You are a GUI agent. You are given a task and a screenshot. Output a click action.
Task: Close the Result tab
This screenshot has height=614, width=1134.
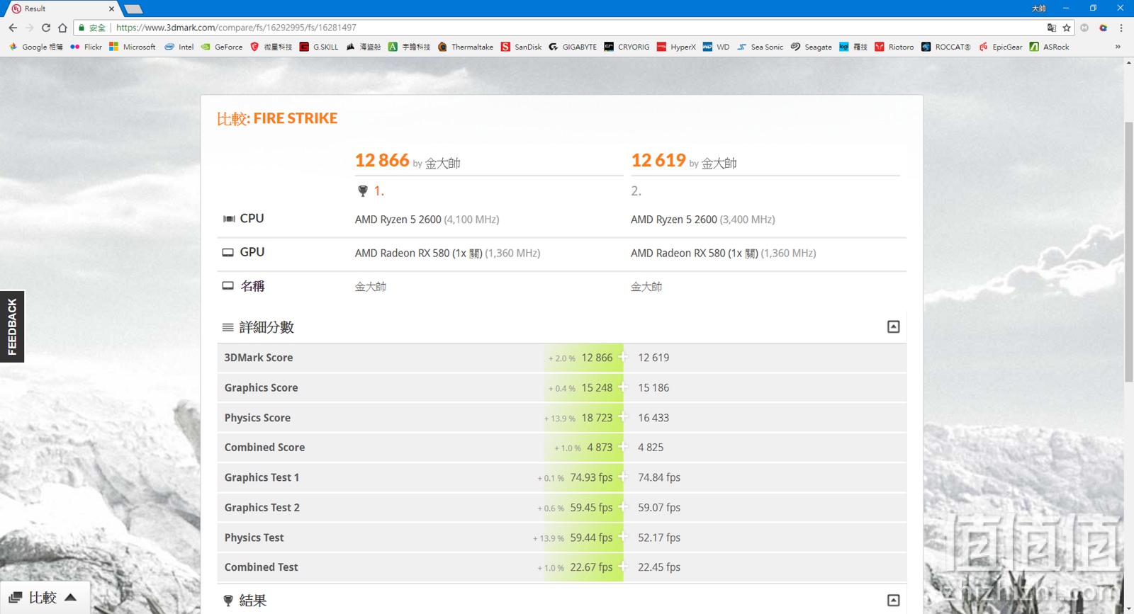pyautogui.click(x=111, y=8)
